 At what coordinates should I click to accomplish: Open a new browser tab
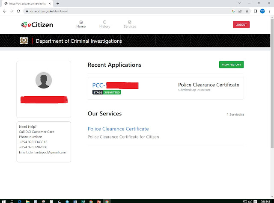58,3
